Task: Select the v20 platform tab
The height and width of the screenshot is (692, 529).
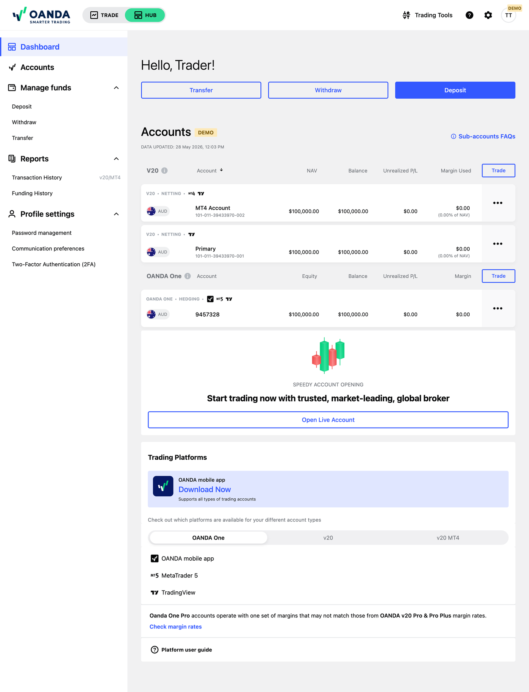Action: coord(328,538)
